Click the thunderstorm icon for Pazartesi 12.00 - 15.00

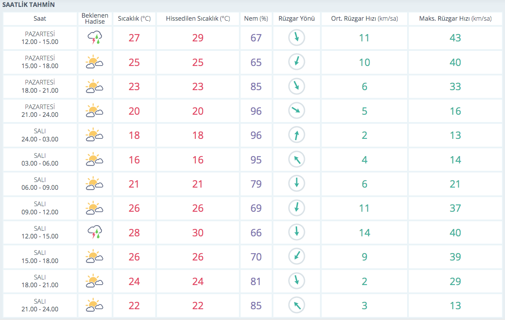click(94, 38)
